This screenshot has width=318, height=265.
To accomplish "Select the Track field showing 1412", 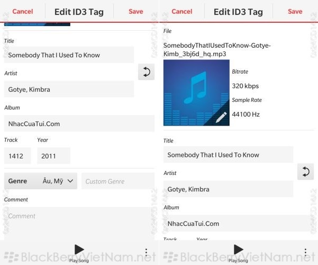I will point(17,156).
